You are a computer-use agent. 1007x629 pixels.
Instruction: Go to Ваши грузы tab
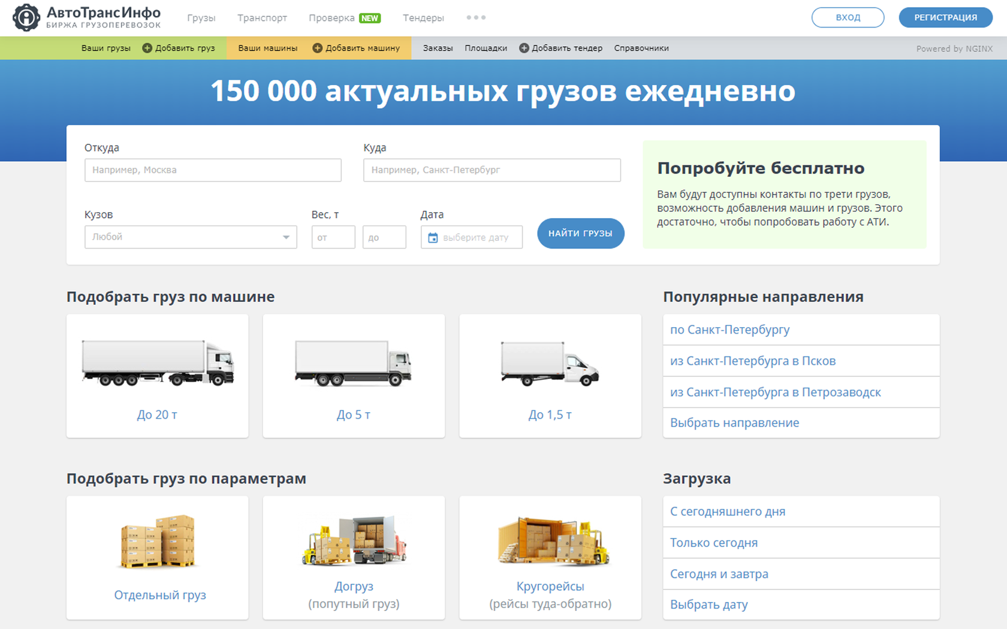coord(106,48)
